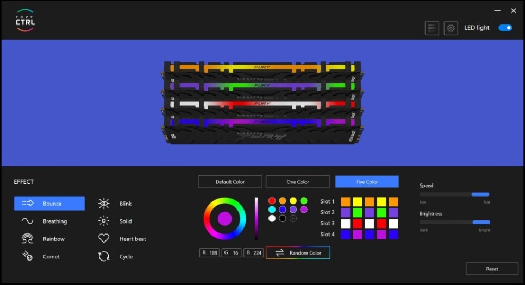Image resolution: width=525 pixels, height=285 pixels.
Task: Click the FURY CTRL logo
Action: [25, 21]
